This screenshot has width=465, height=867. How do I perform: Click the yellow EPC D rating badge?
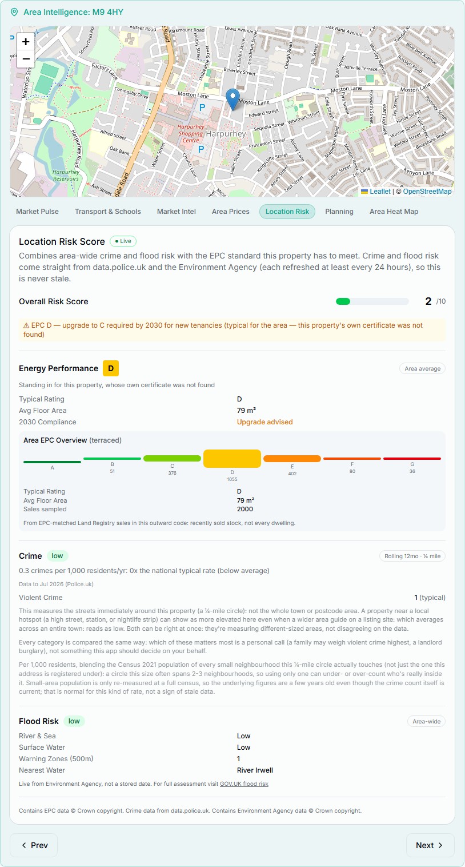(x=111, y=368)
